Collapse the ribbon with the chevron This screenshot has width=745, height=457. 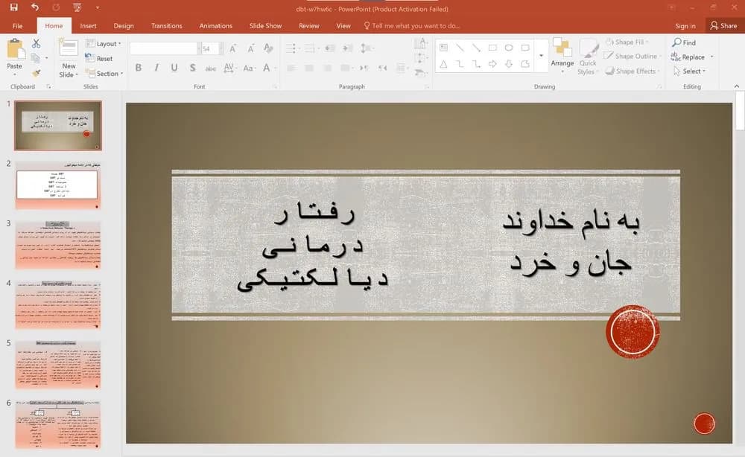(x=737, y=86)
